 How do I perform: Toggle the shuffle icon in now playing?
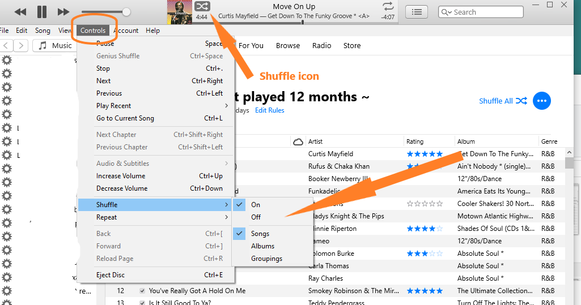[x=202, y=6]
